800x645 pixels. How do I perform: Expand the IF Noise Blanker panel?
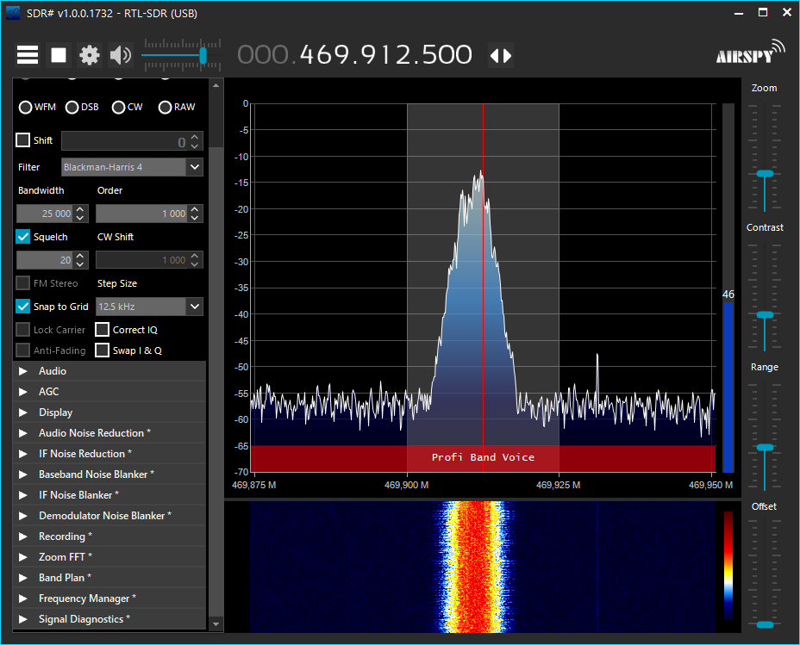coord(109,494)
